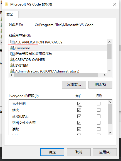121x161 pixels.
Task: Select the Everyone group icon
Action: coord(13,48)
